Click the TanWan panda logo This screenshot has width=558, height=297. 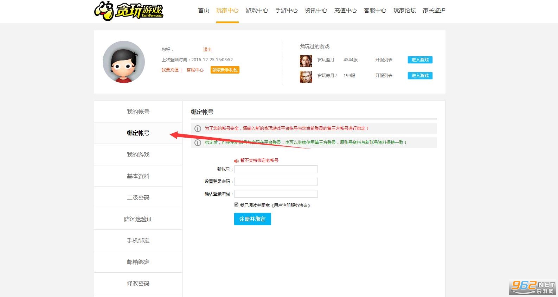pyautogui.click(x=129, y=11)
